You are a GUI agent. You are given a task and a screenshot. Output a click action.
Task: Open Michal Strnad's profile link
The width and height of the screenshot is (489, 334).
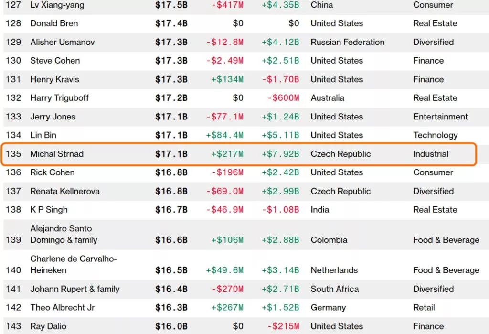pyautogui.click(x=57, y=154)
